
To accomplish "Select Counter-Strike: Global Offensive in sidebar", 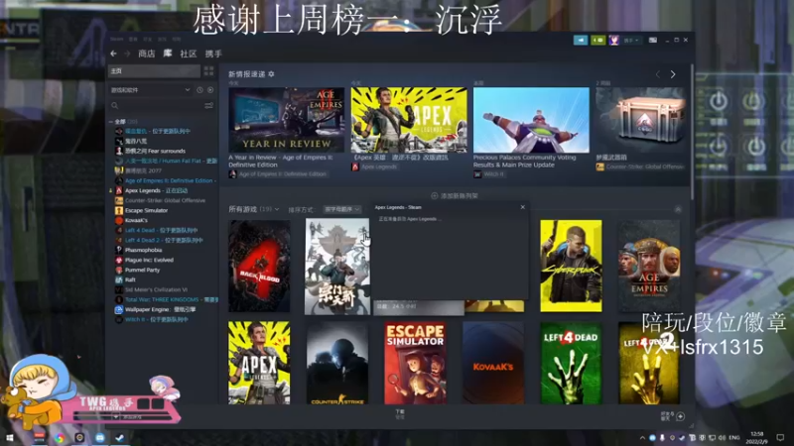I will 161,200.
